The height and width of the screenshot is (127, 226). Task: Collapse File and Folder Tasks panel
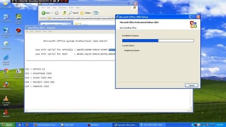tap(69, 24)
